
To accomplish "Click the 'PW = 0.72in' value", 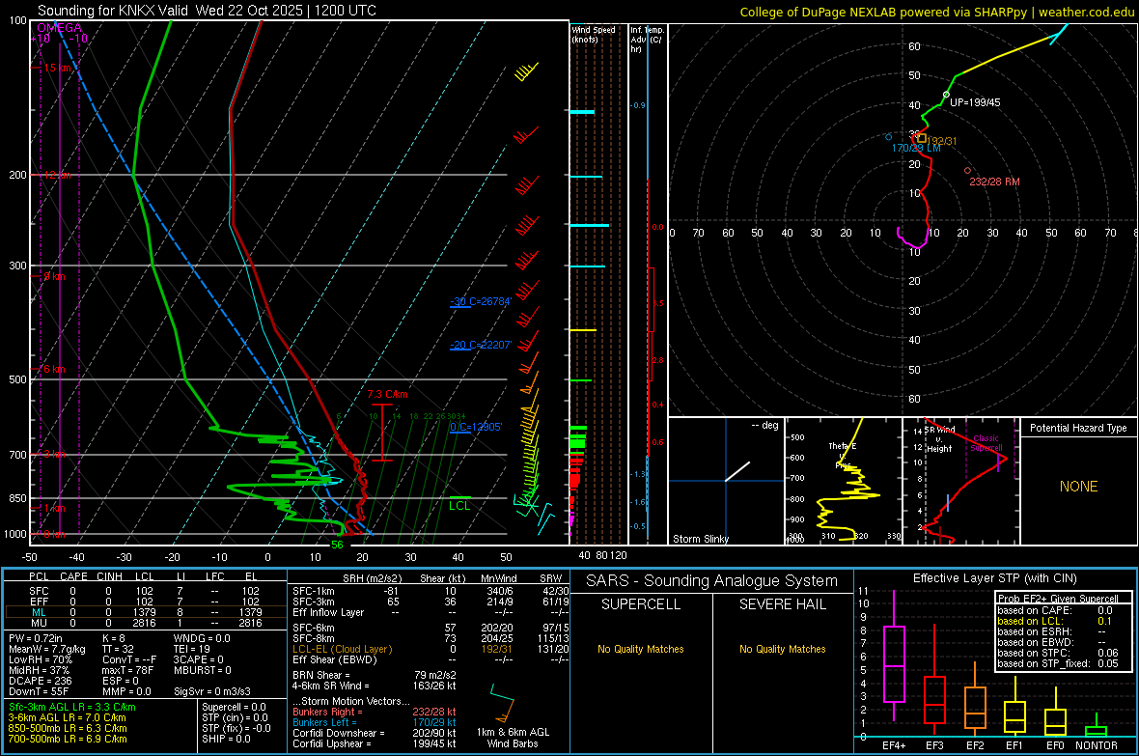I will pyautogui.click(x=36, y=638).
